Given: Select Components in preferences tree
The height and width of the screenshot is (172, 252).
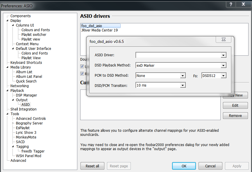Looking at the screenshot, I should [20, 16].
